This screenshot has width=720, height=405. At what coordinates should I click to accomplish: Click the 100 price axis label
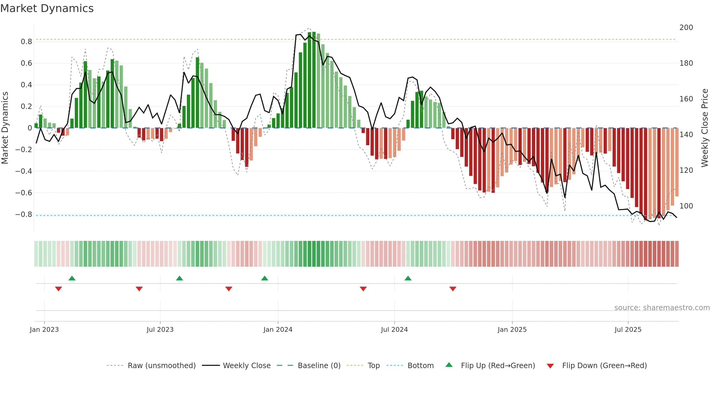pyautogui.click(x=686, y=206)
